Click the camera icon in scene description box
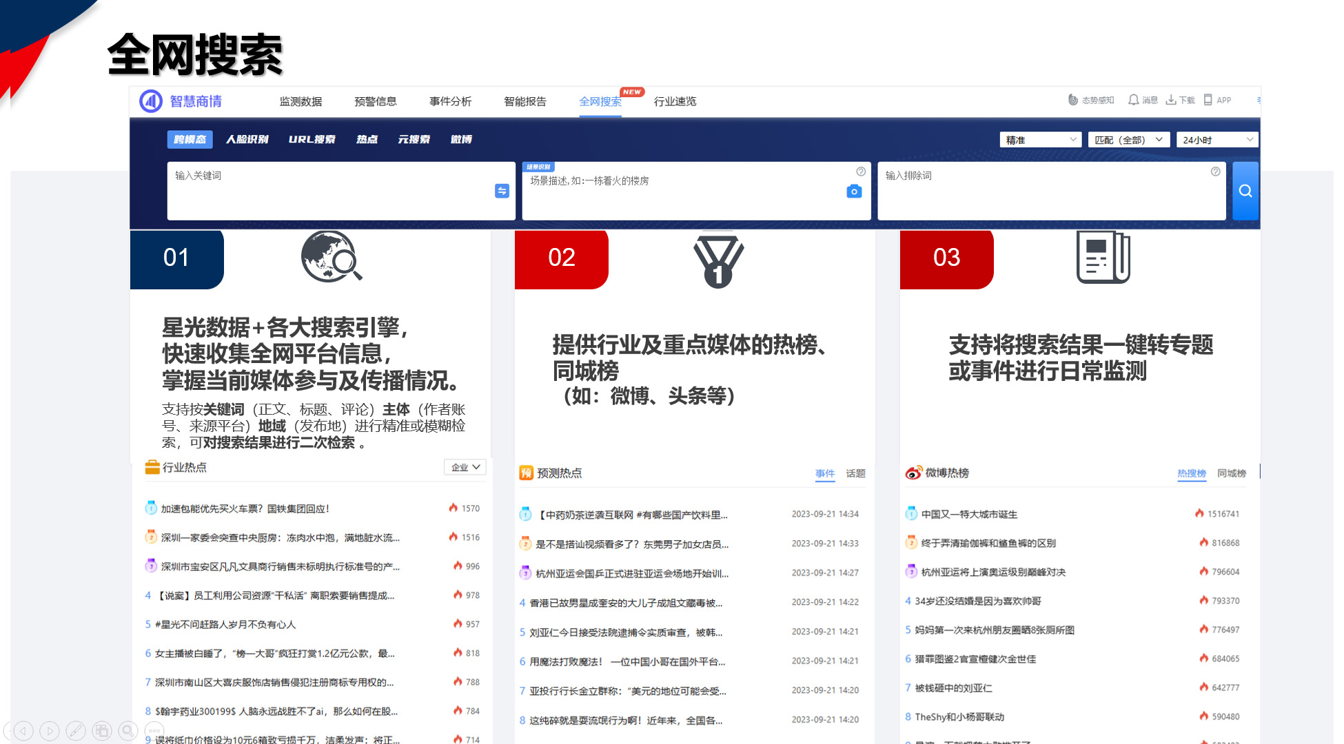This screenshot has height=744, width=1344. click(854, 192)
